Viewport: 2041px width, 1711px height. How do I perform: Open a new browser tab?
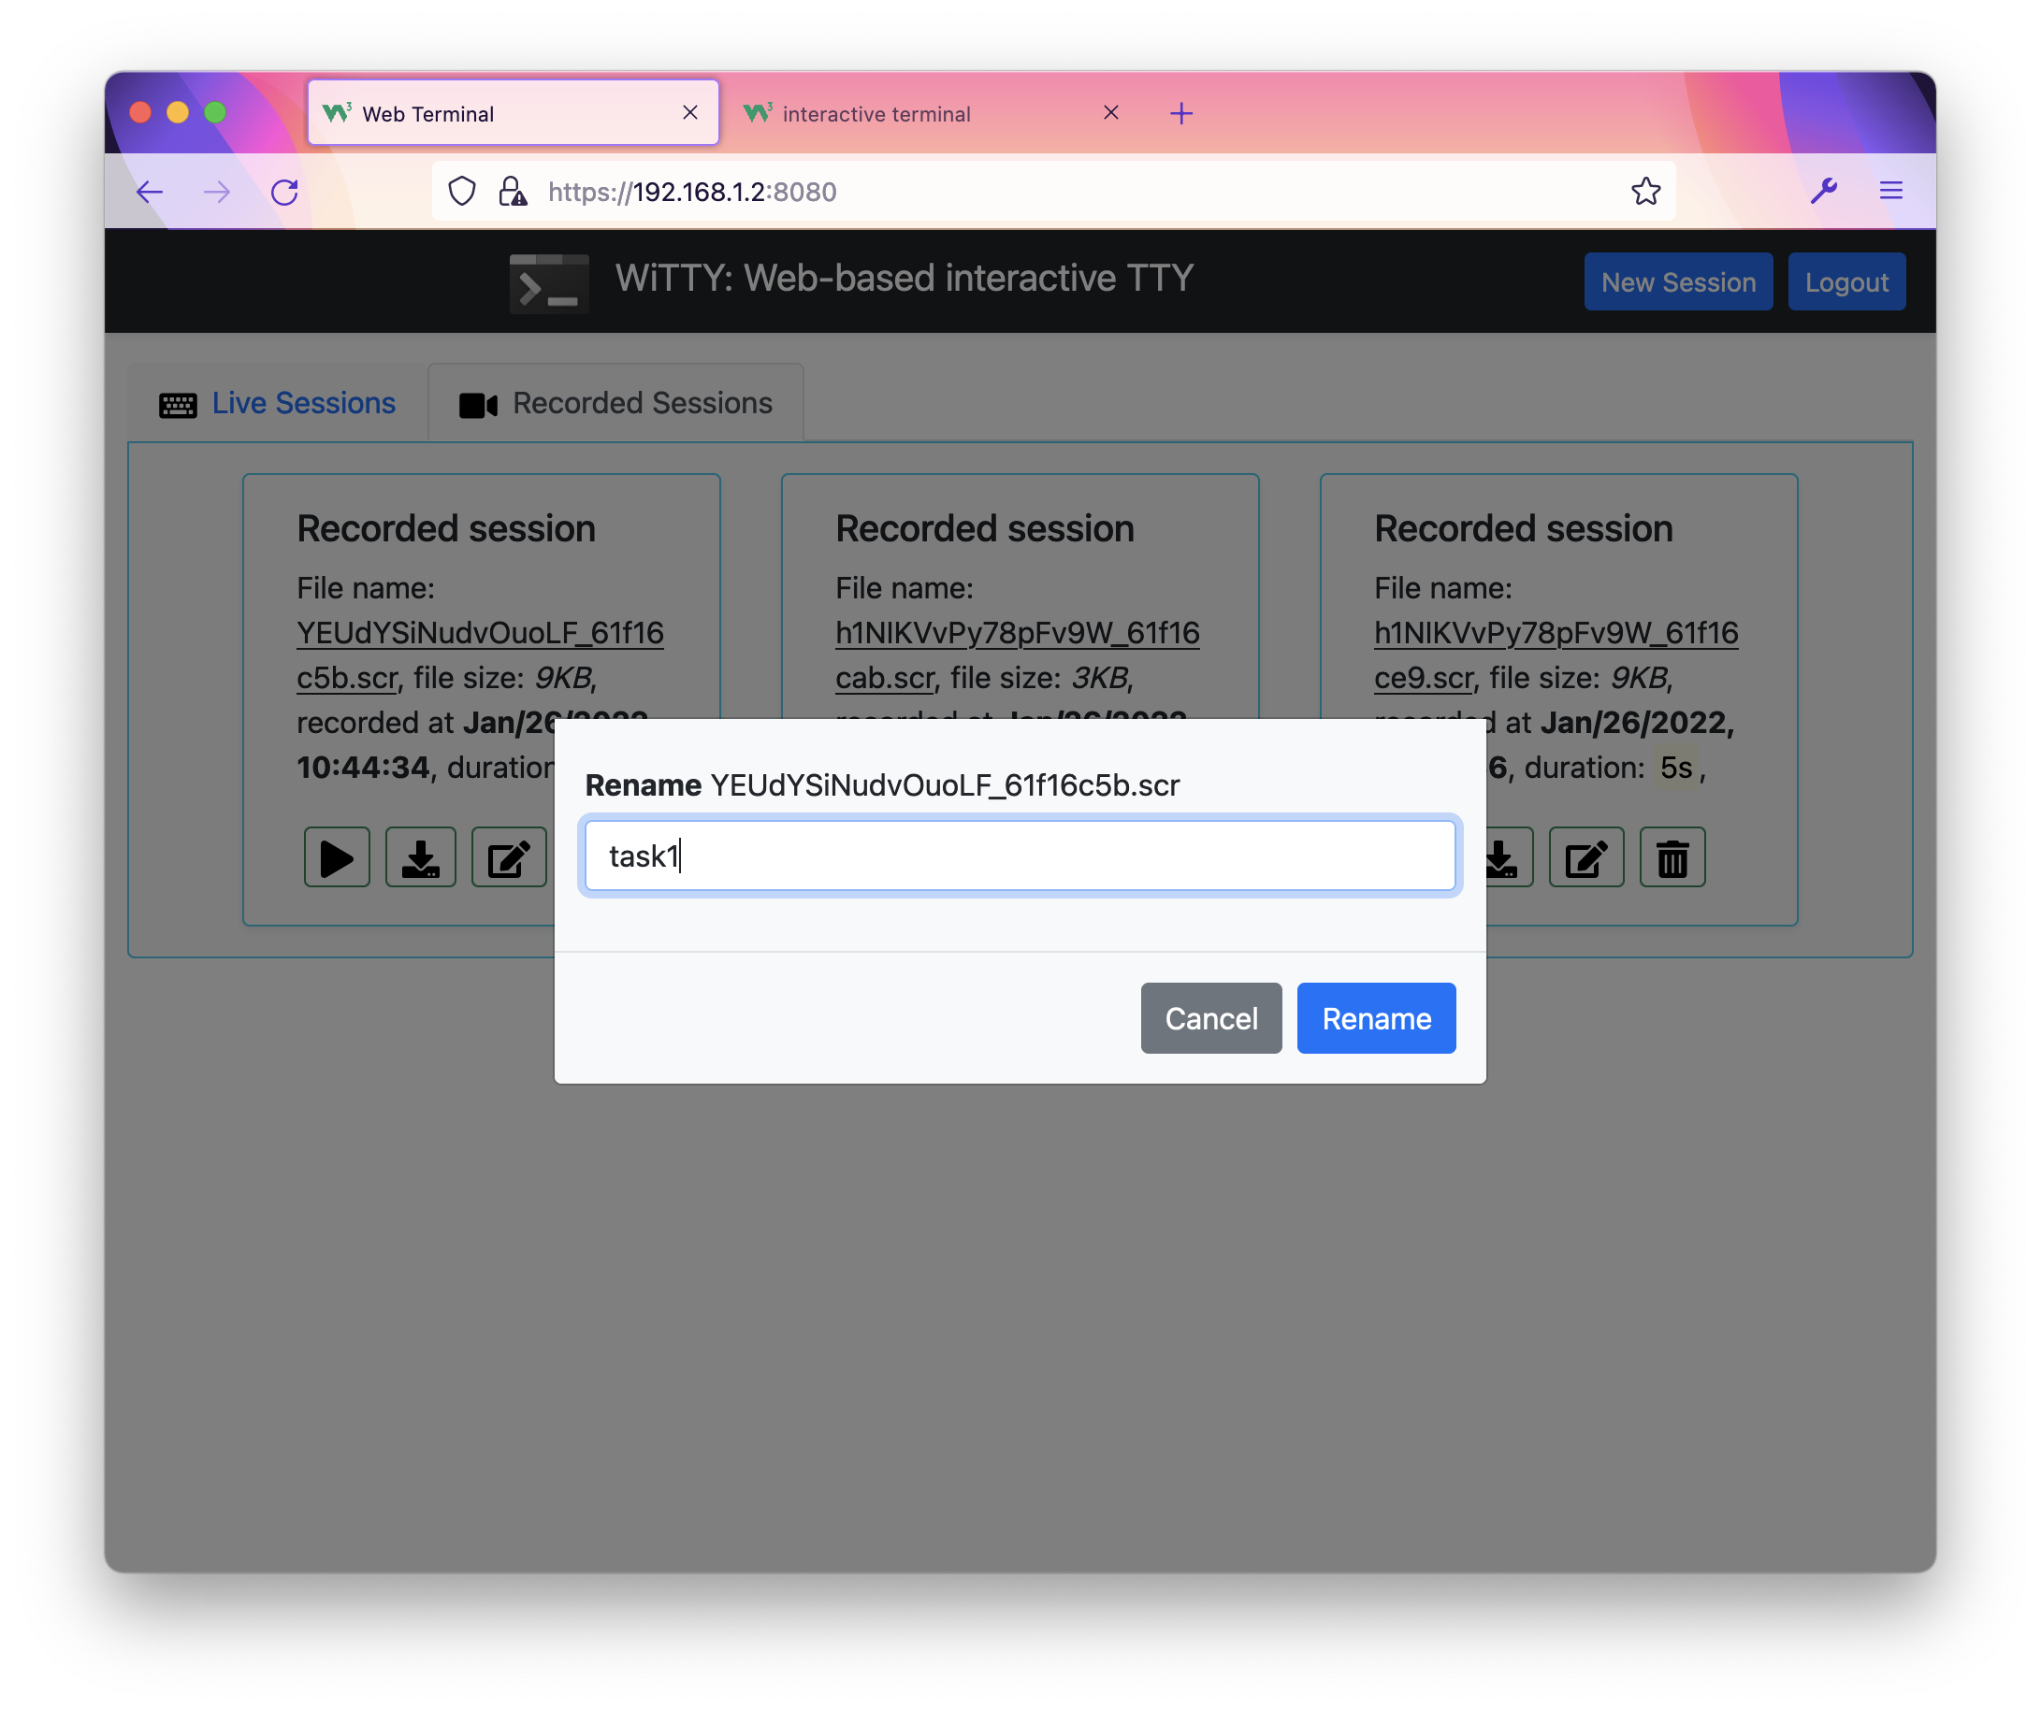coord(1180,114)
